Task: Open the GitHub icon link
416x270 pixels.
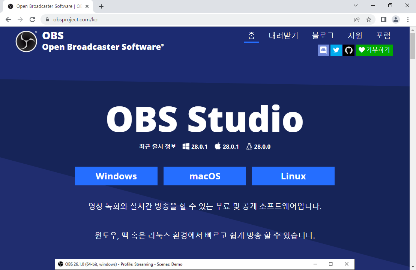Action: click(348, 50)
